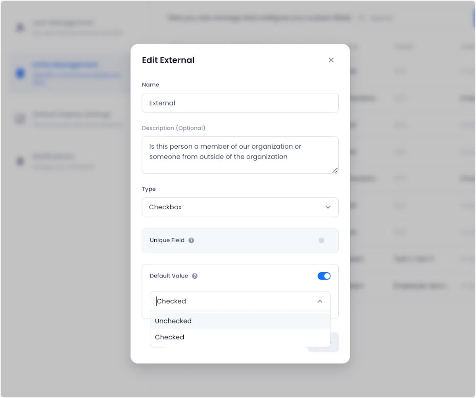476x398 pixels.
Task: Close the Edit External dialog
Action: (x=331, y=60)
